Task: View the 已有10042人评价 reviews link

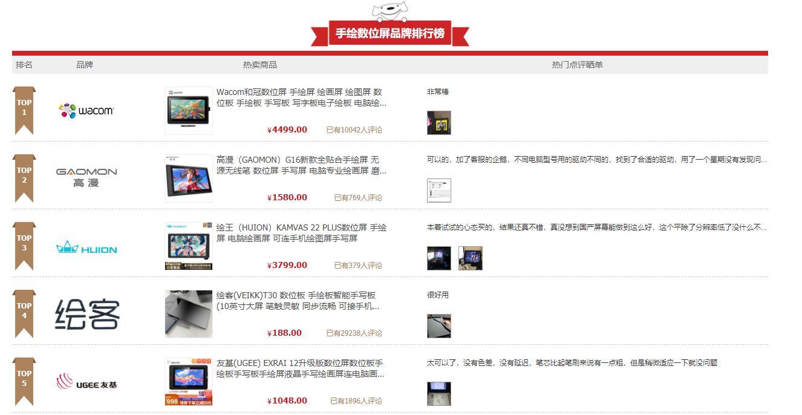Action: pyautogui.click(x=354, y=130)
